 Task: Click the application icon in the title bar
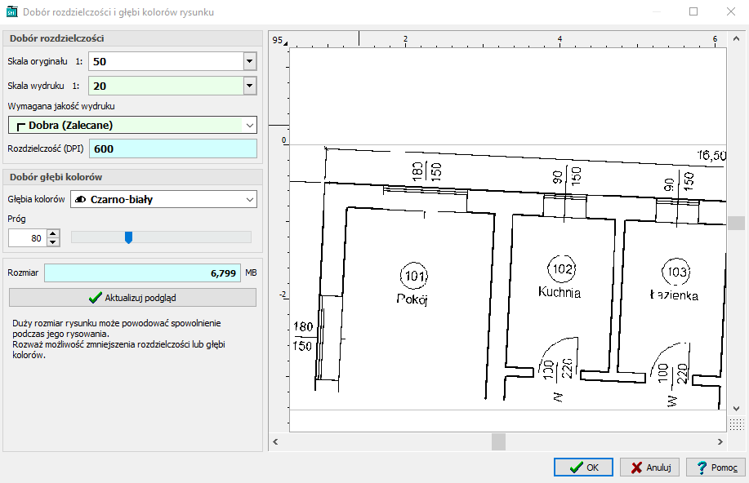coord(11,12)
